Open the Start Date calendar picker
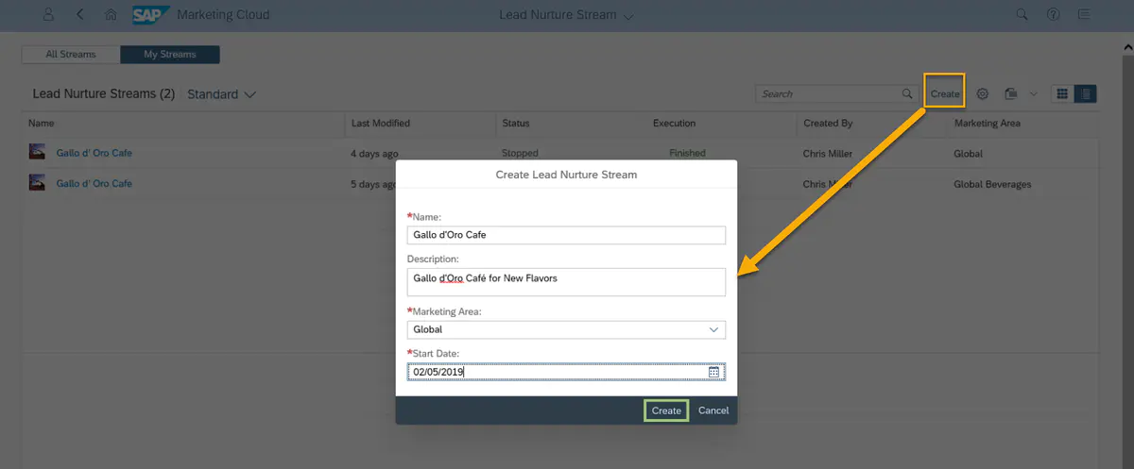Viewport: 1134px width, 469px height. click(714, 372)
